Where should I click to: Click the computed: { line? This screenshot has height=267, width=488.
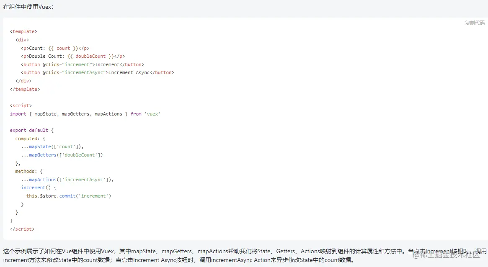(30, 139)
